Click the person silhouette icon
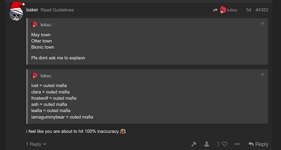 click(x=206, y=144)
